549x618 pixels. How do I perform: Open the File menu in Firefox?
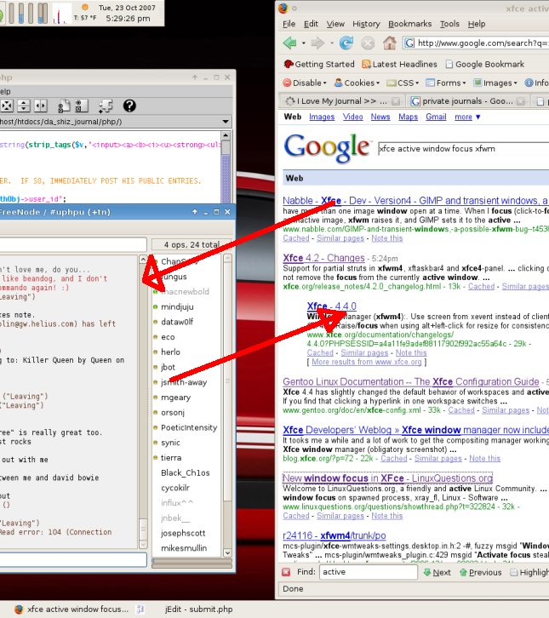(x=289, y=24)
